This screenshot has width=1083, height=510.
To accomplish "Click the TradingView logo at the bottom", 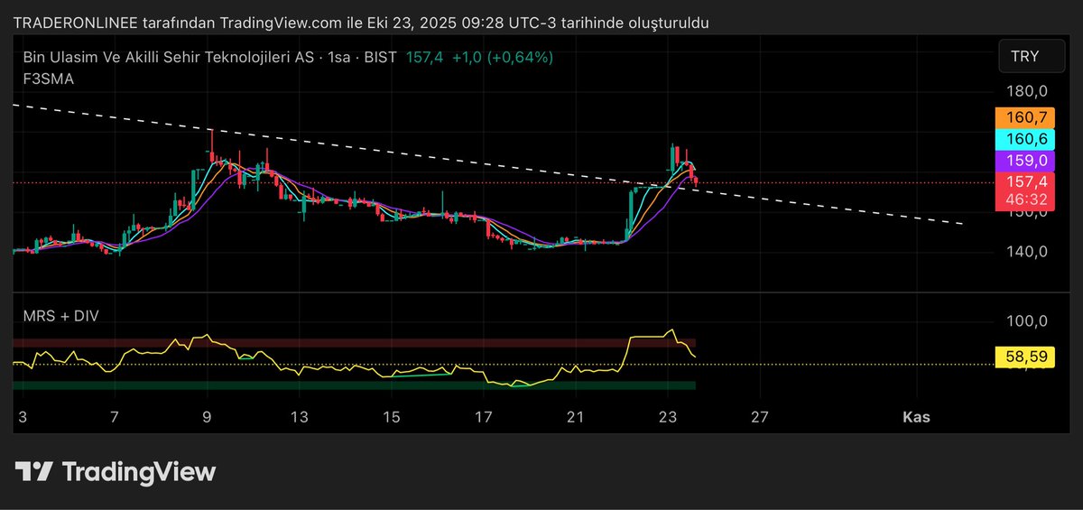I will [116, 471].
